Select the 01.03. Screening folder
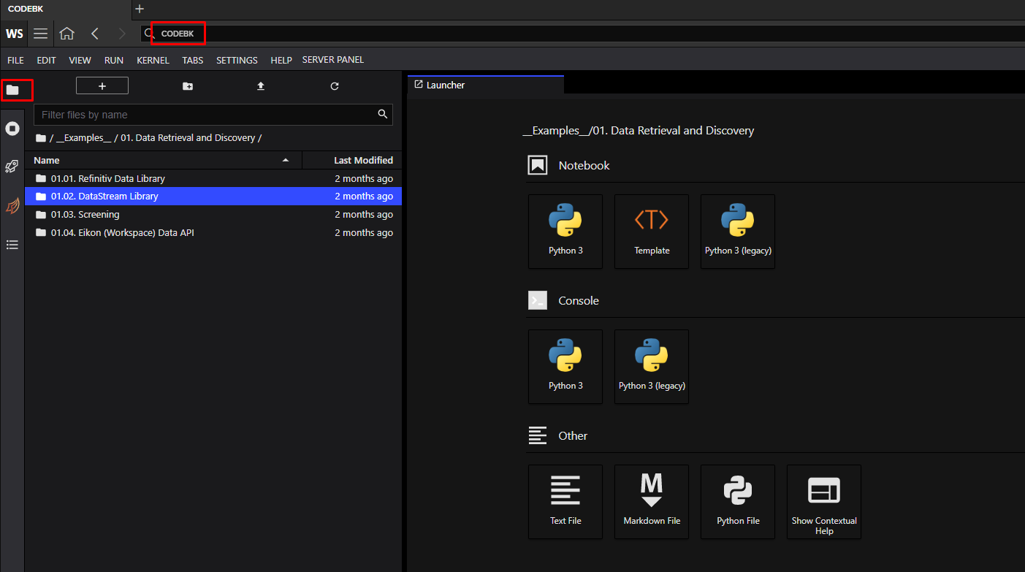Image resolution: width=1025 pixels, height=572 pixels. click(213, 215)
